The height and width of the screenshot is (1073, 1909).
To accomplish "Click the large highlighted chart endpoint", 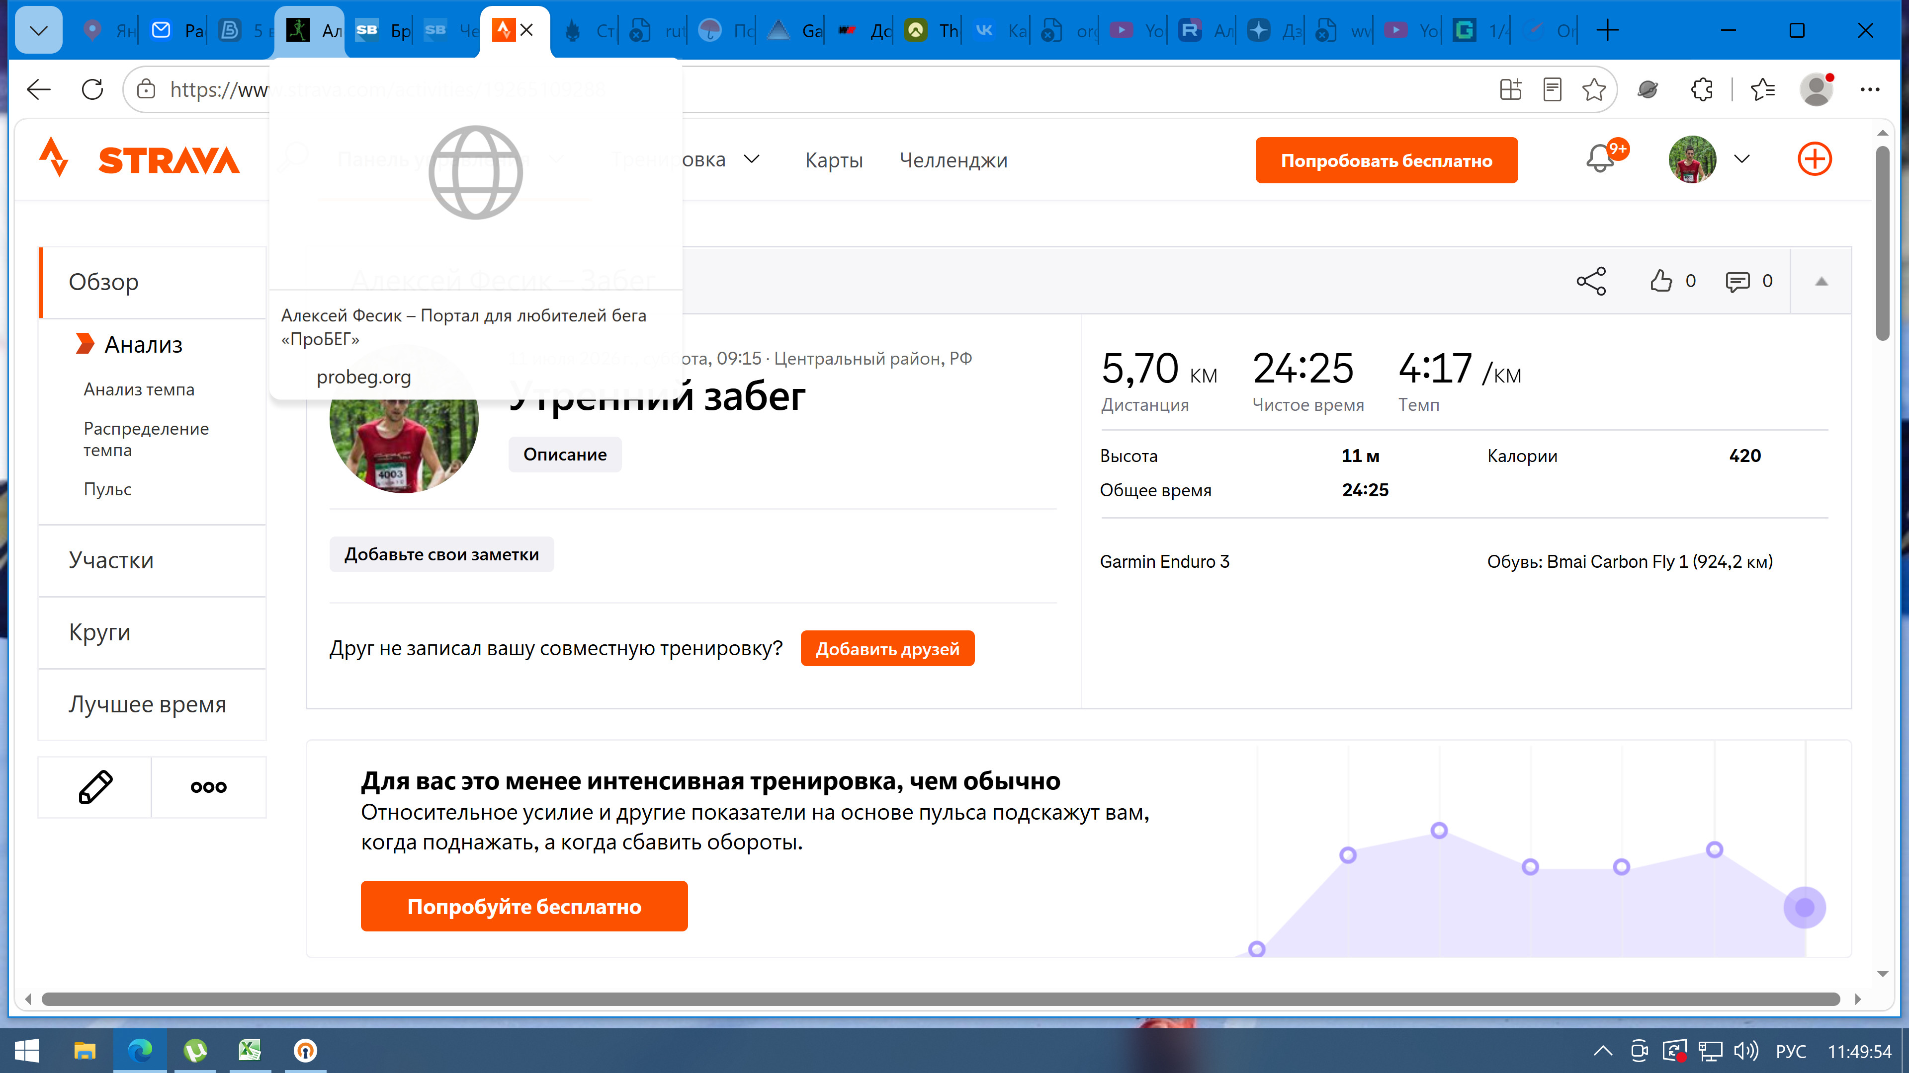I will (x=1805, y=907).
